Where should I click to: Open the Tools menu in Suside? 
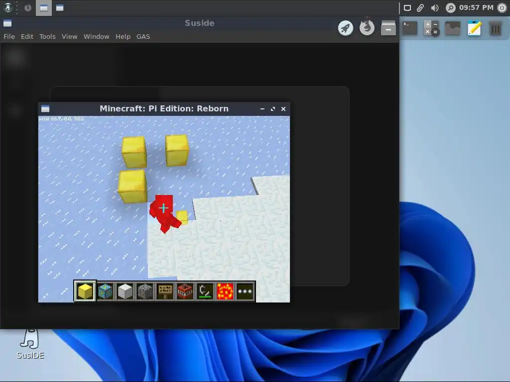[47, 36]
